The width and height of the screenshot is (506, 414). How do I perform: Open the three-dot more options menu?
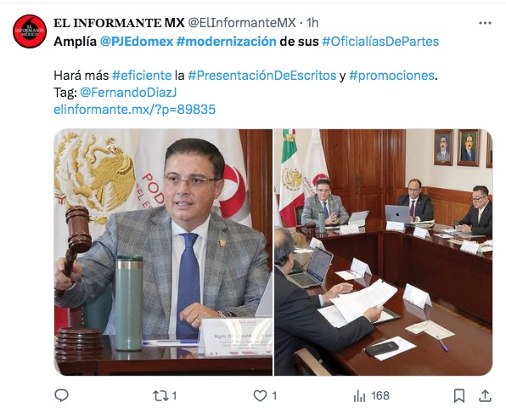(x=485, y=23)
